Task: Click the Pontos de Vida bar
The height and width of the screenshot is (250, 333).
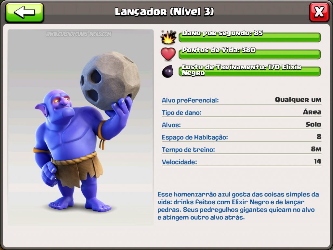Action: pyautogui.click(x=249, y=54)
